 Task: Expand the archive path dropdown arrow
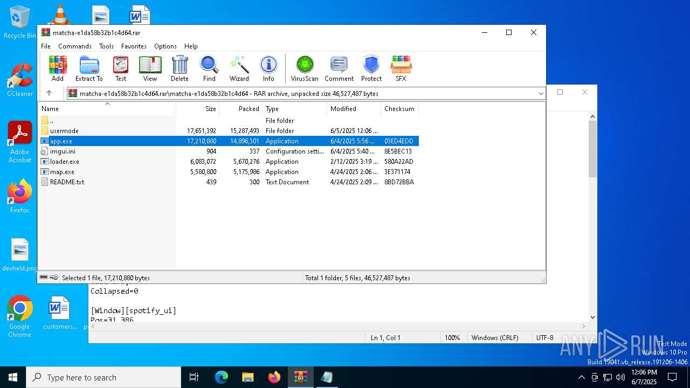coord(541,94)
